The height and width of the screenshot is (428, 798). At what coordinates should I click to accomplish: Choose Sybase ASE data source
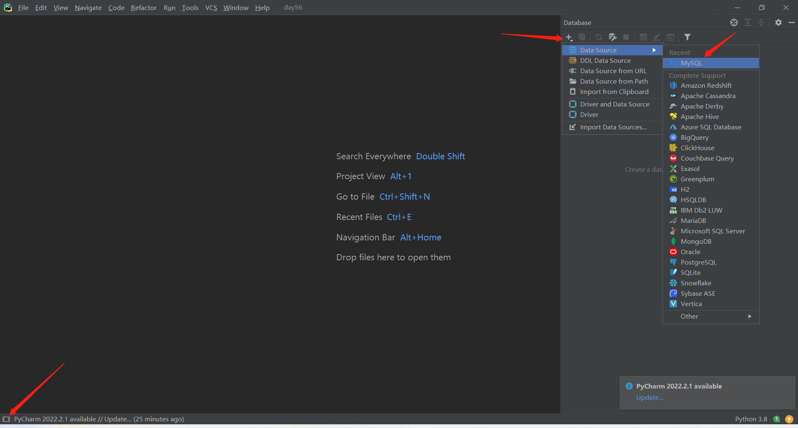pos(711,293)
